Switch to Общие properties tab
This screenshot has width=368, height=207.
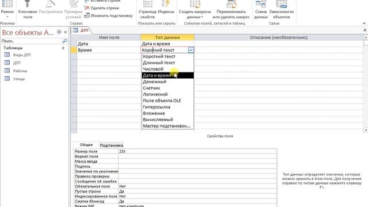(x=86, y=145)
